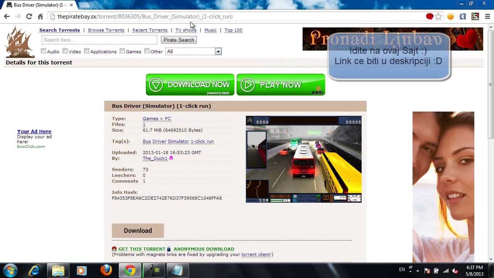The image size is (494, 278).
Task: Open the Search Torrents menu link
Action: 59,30
